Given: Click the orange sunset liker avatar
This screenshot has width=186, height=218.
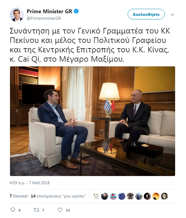Looking at the screenshot, I should (x=156, y=196).
